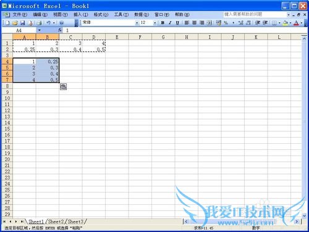Switch to the Sheet2 tab

pyautogui.click(x=56, y=222)
